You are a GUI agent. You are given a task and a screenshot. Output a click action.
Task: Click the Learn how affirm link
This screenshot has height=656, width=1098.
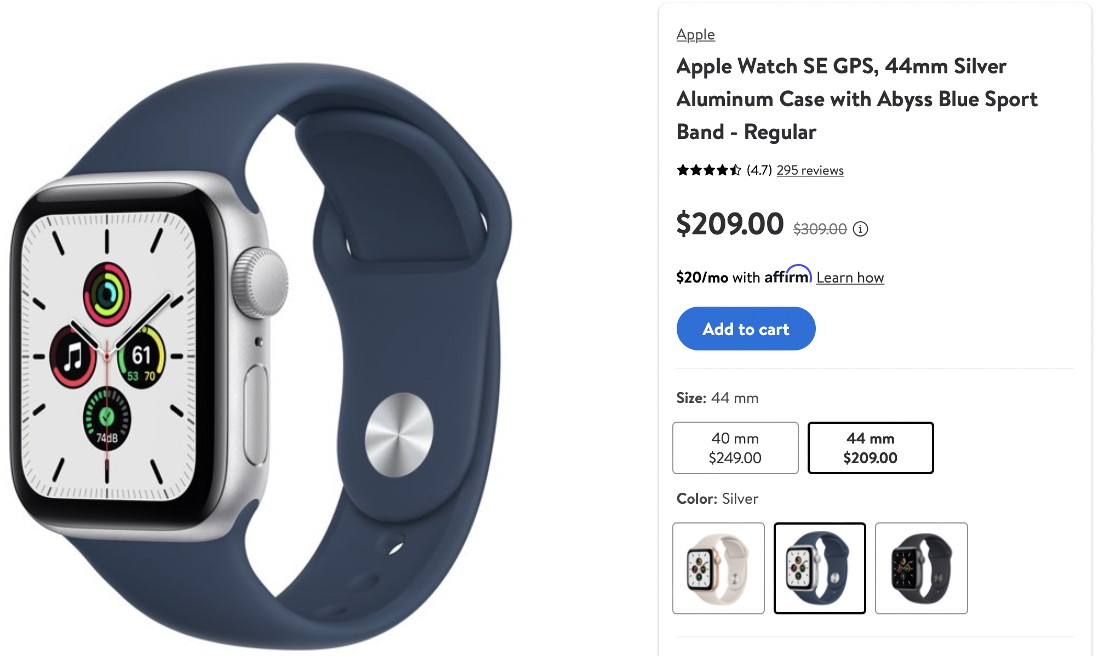850,278
